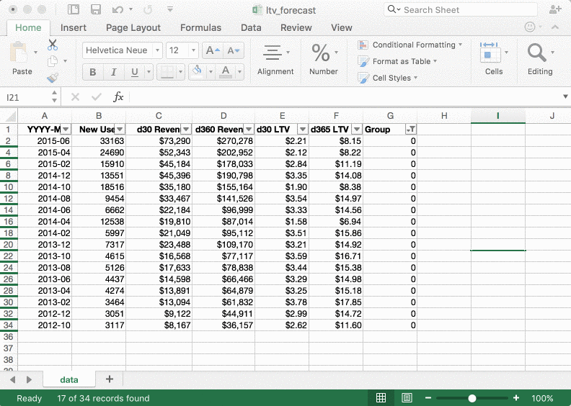Open the font size 12 dropdown
Screen dimensions: 571x406
(x=194, y=50)
